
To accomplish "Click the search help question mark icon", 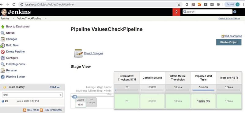I will [235, 12].
